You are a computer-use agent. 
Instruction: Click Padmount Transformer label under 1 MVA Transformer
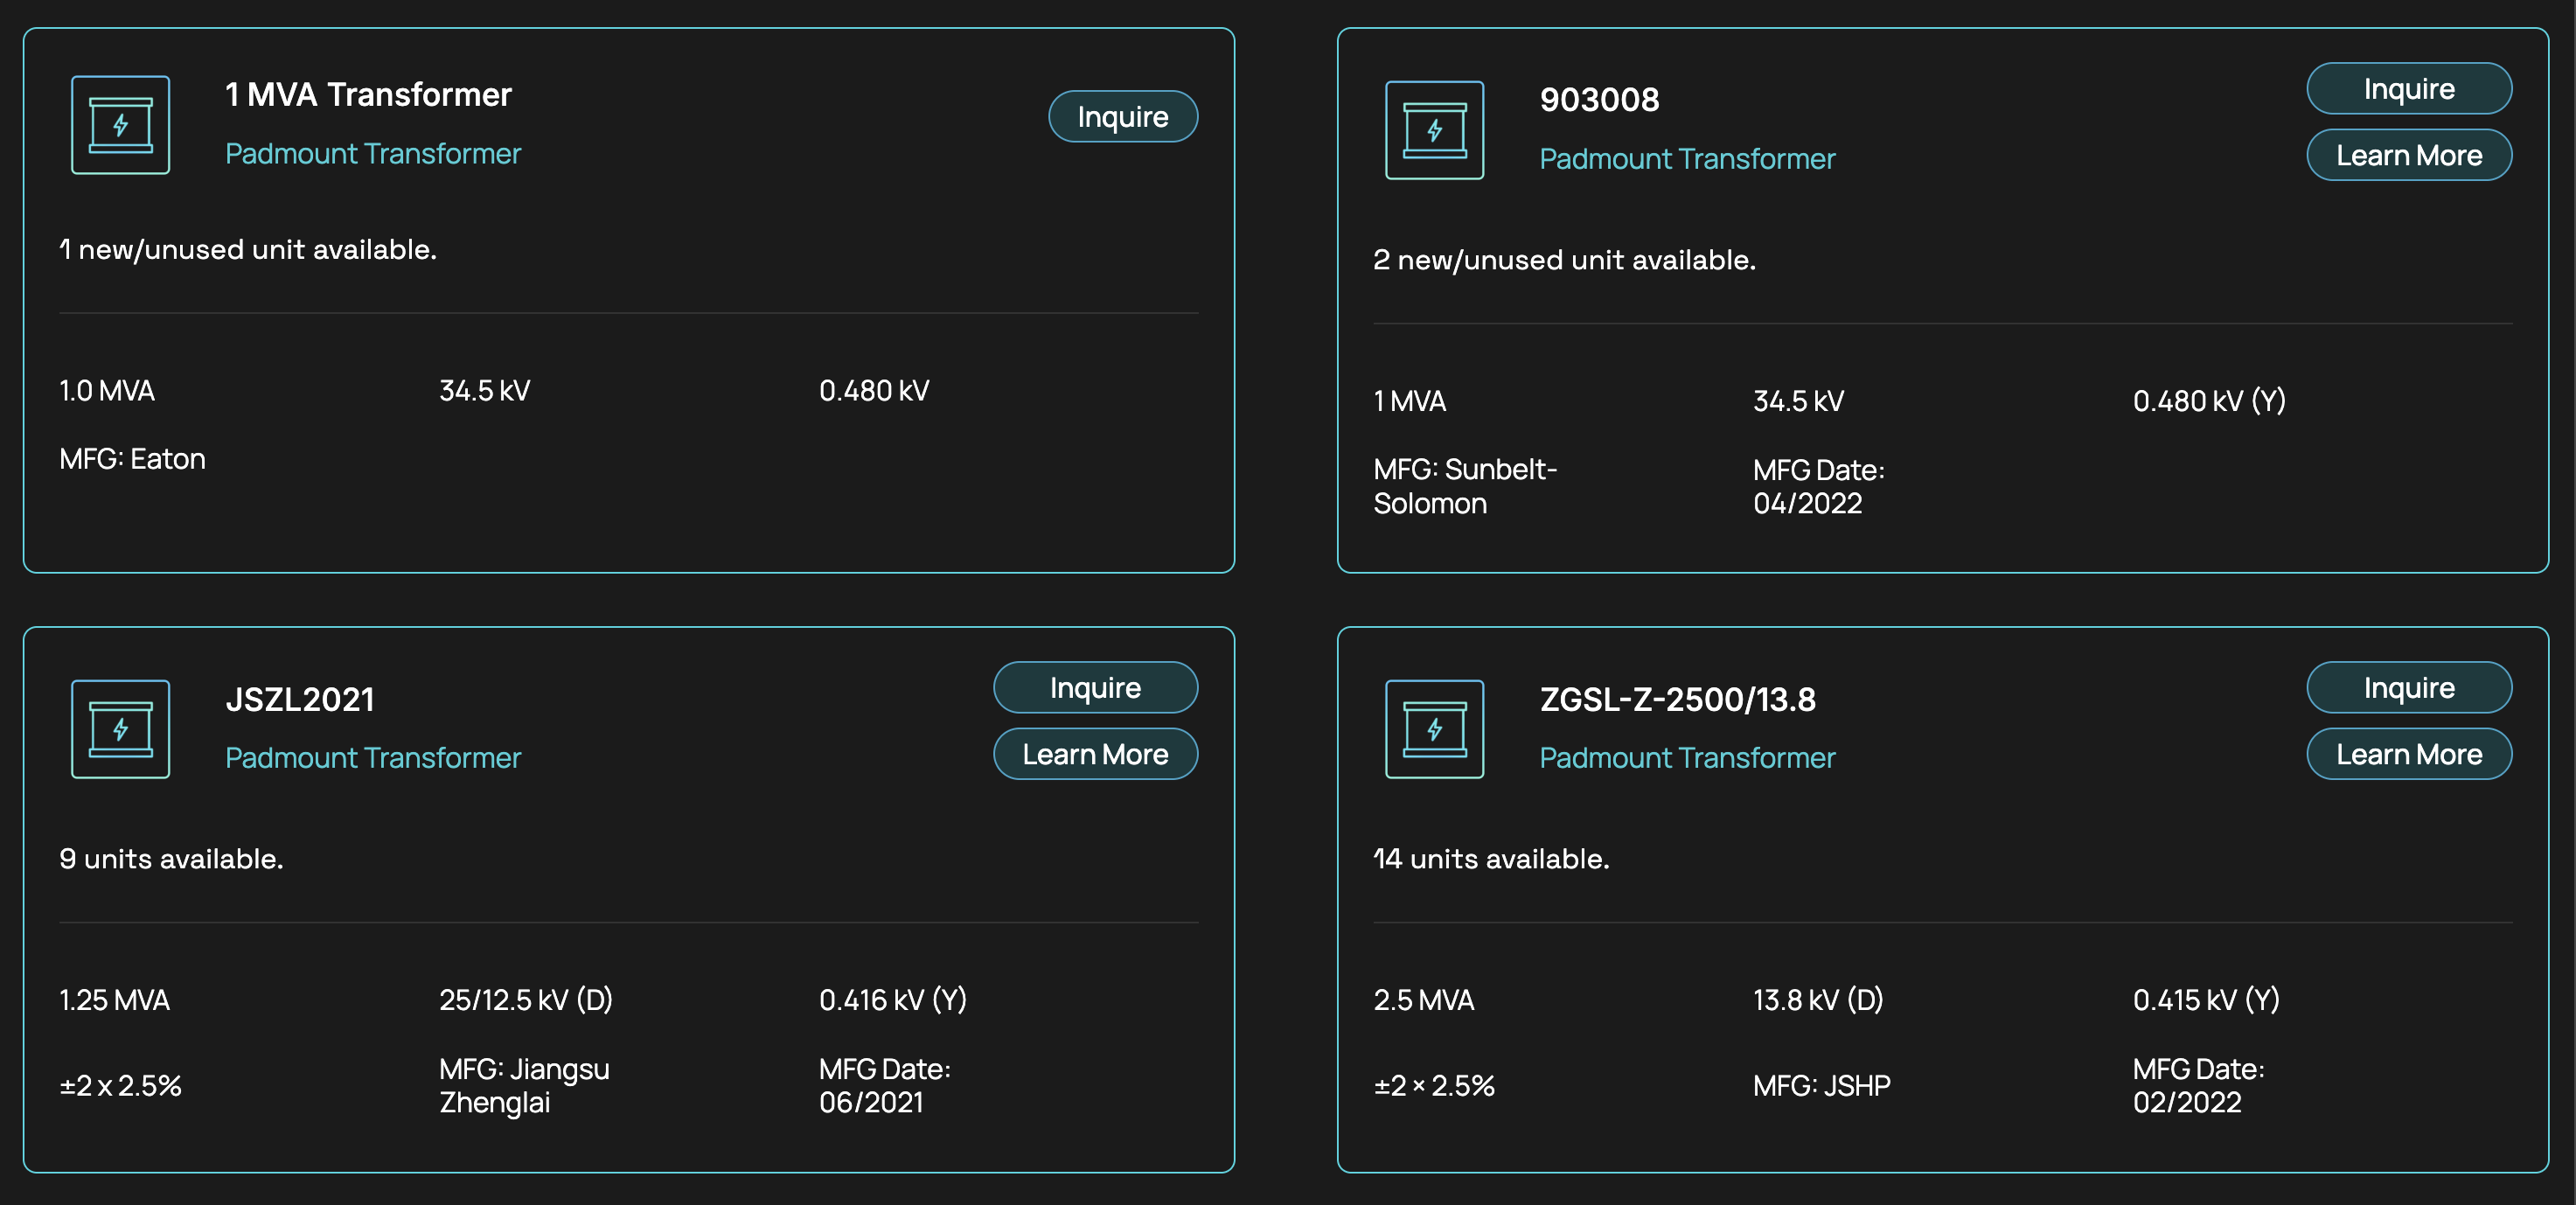(x=373, y=153)
